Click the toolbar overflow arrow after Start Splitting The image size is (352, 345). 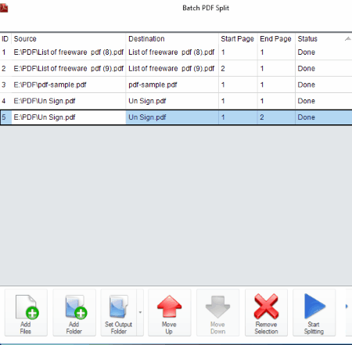[x=347, y=307]
